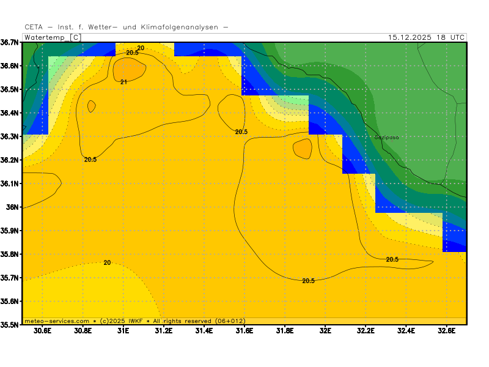
Task: Select the 32E longitude axis label
Action: point(325,331)
